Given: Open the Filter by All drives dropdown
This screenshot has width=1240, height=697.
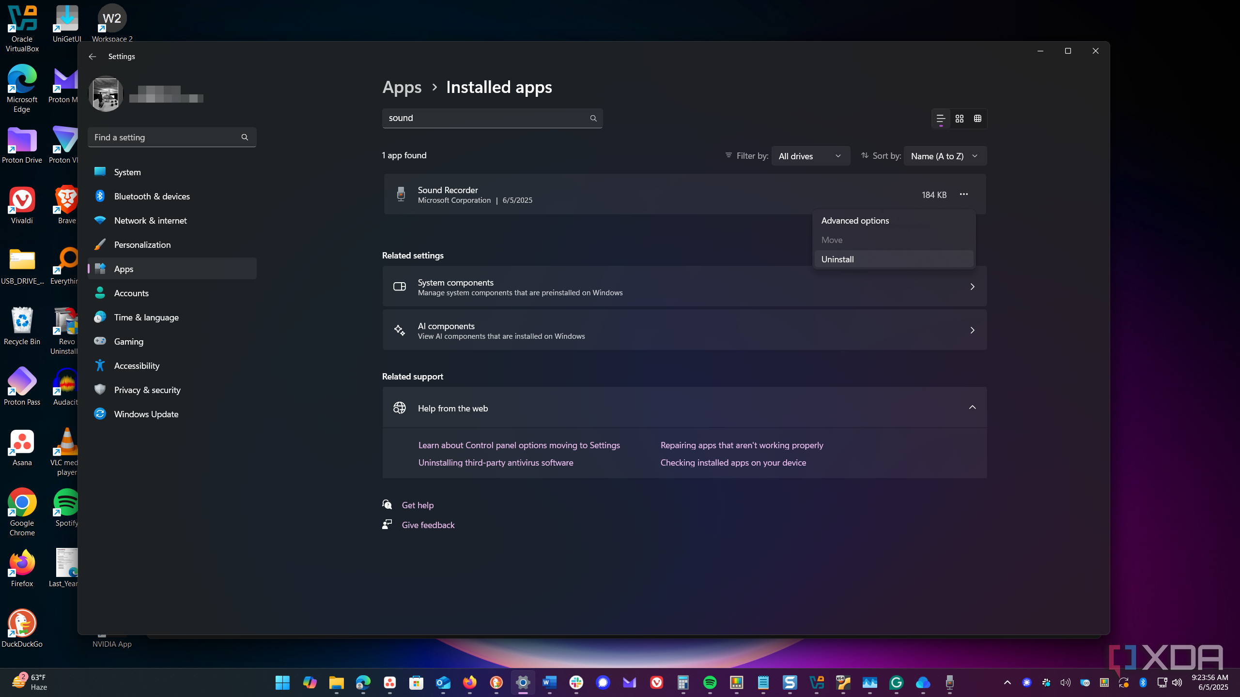Looking at the screenshot, I should tap(810, 156).
